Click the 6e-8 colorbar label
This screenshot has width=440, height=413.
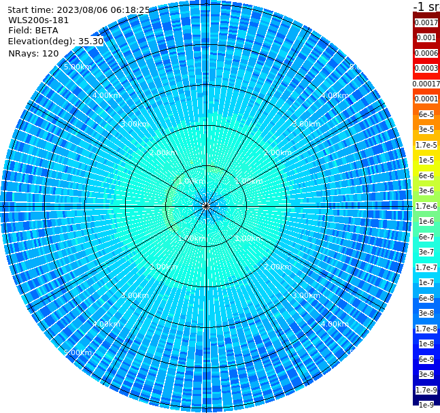426,298
